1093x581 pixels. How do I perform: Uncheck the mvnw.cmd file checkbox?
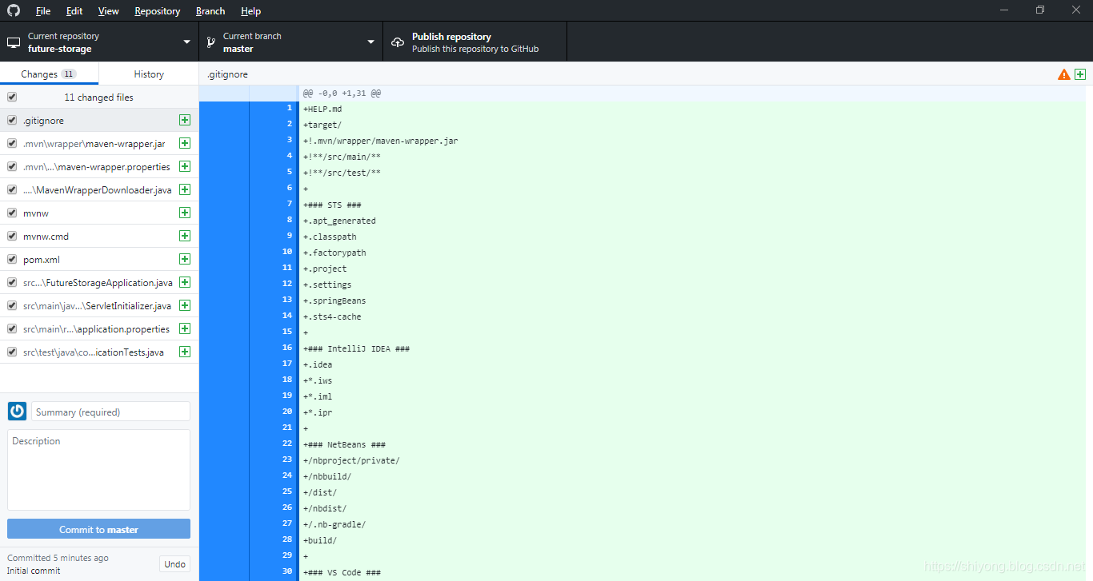point(11,236)
